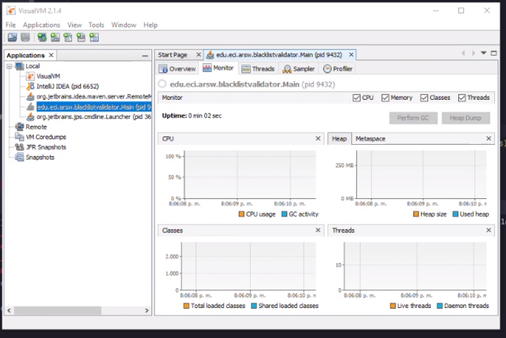Select edu.eci.arsw.blacklistvalidator.Main tree entry
Screen dimensions: 506x338
tap(93, 107)
